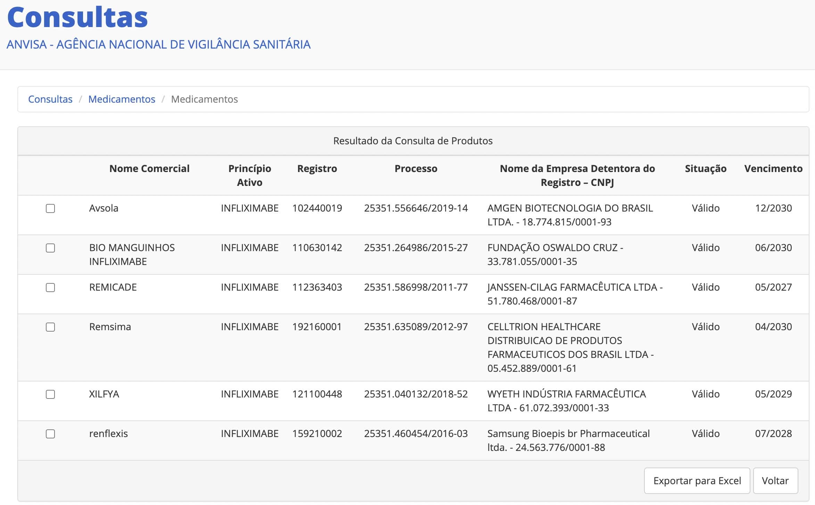The image size is (815, 505).
Task: Toggle the Remsima row checkbox
Action: tap(50, 327)
